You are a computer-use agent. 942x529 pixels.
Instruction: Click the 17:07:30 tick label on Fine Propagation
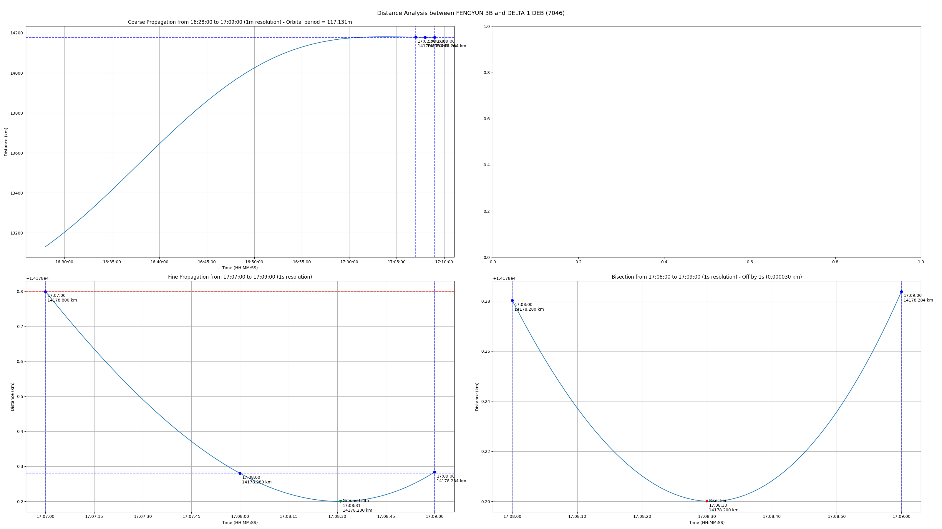point(142,516)
